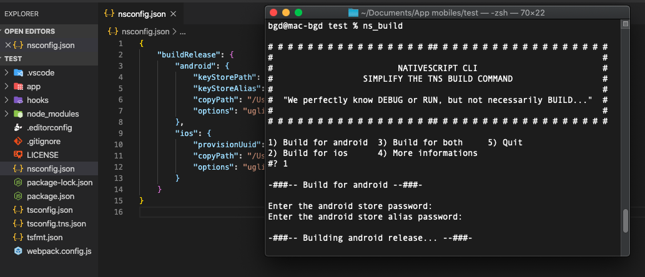645x277 pixels.
Task: Click the LICENSE file icon
Action: [x=18, y=155]
